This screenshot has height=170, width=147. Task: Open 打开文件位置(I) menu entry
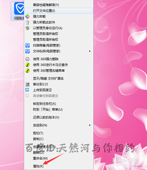59,11
